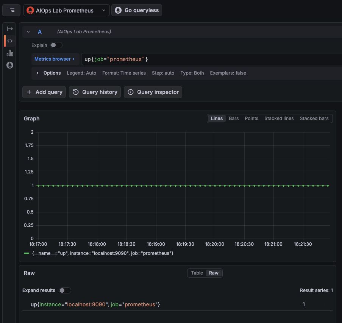Image resolution: width=342 pixels, height=323 pixels.
Task: Open the Metrics browser
Action: [x=55, y=59]
